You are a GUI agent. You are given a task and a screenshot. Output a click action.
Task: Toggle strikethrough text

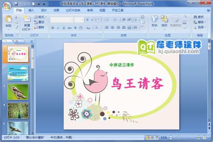(x=70, y=28)
